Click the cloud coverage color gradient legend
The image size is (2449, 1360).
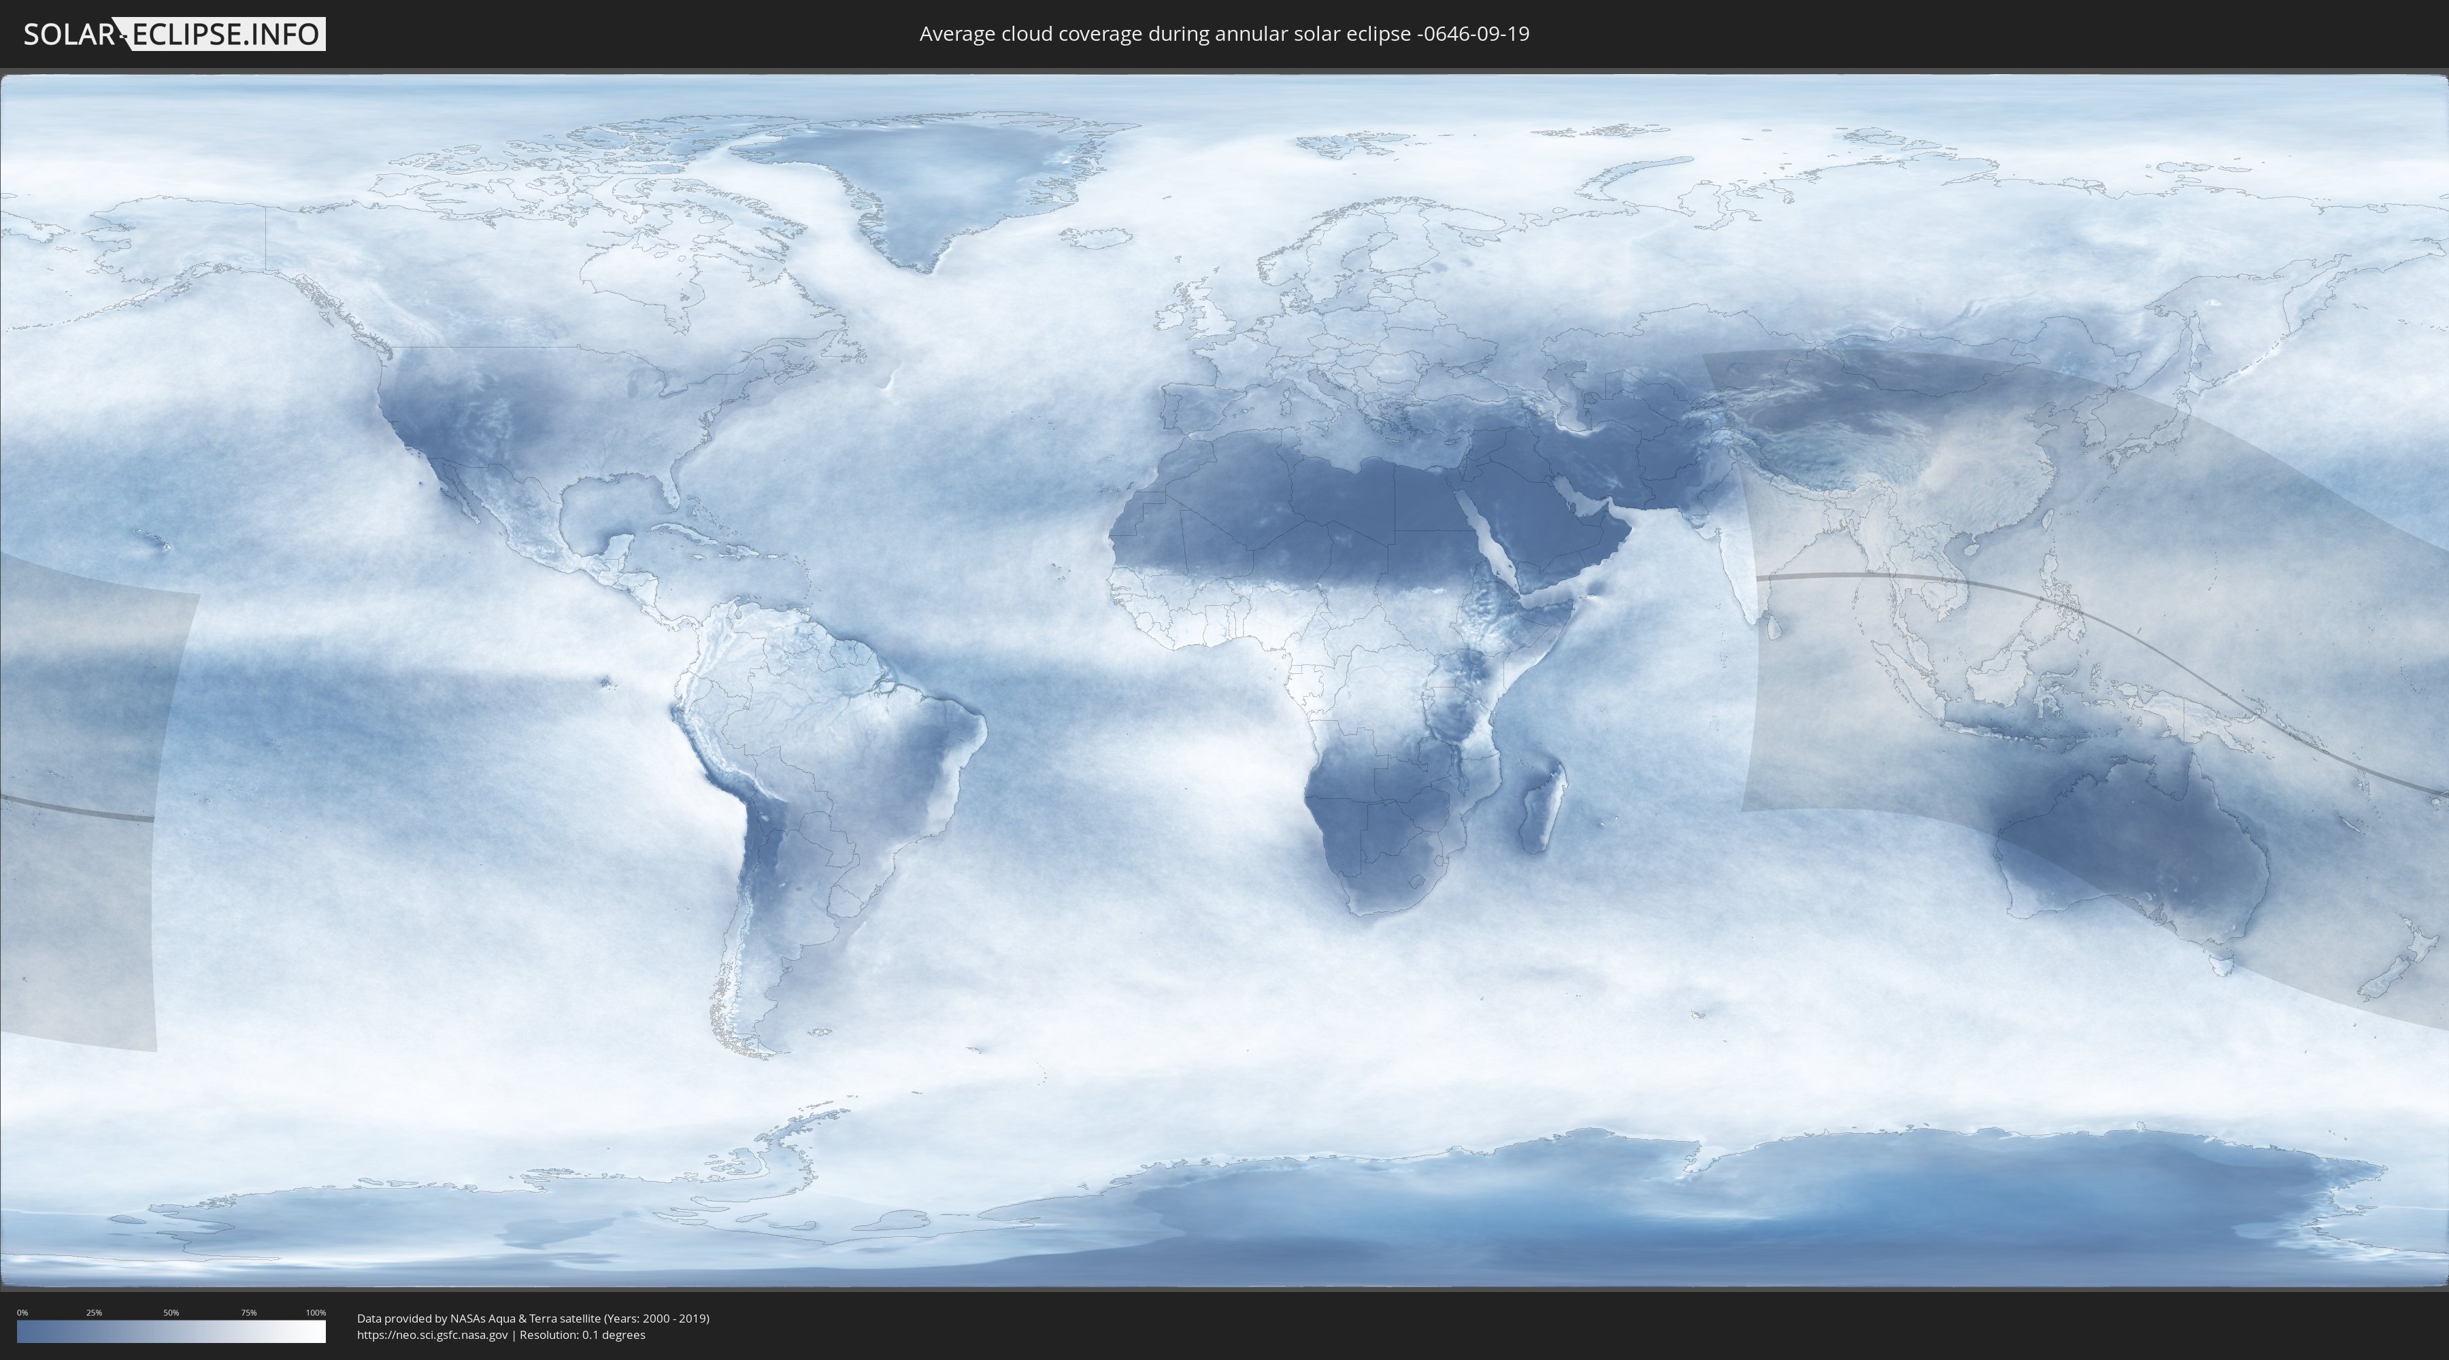tap(171, 1331)
